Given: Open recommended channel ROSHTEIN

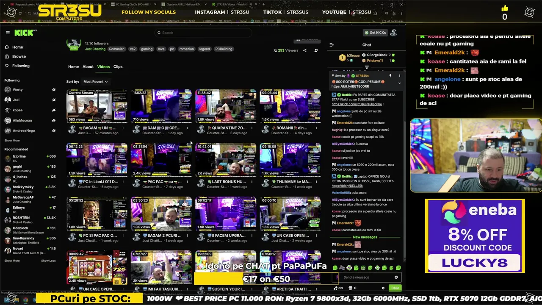Looking at the screenshot, I should [x=30, y=219].
